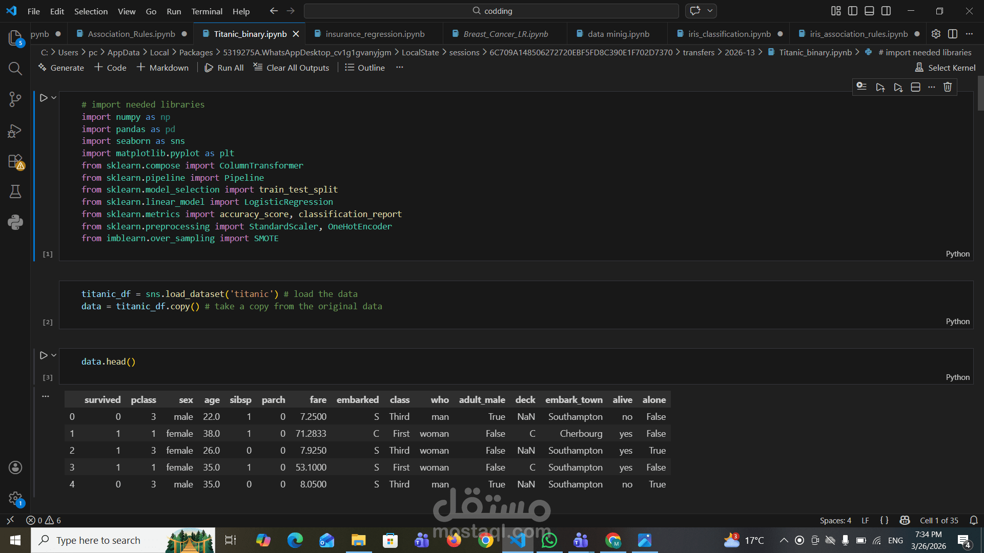Open the Explorer view in activity bar
This screenshot has width=984, height=553.
pyautogui.click(x=15, y=38)
